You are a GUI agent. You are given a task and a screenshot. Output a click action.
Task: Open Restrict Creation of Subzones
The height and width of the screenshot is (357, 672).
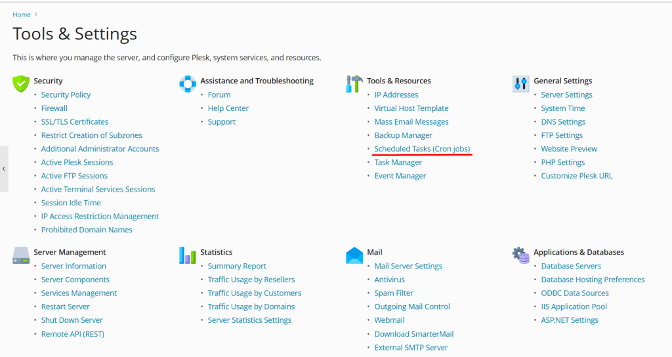pos(92,135)
